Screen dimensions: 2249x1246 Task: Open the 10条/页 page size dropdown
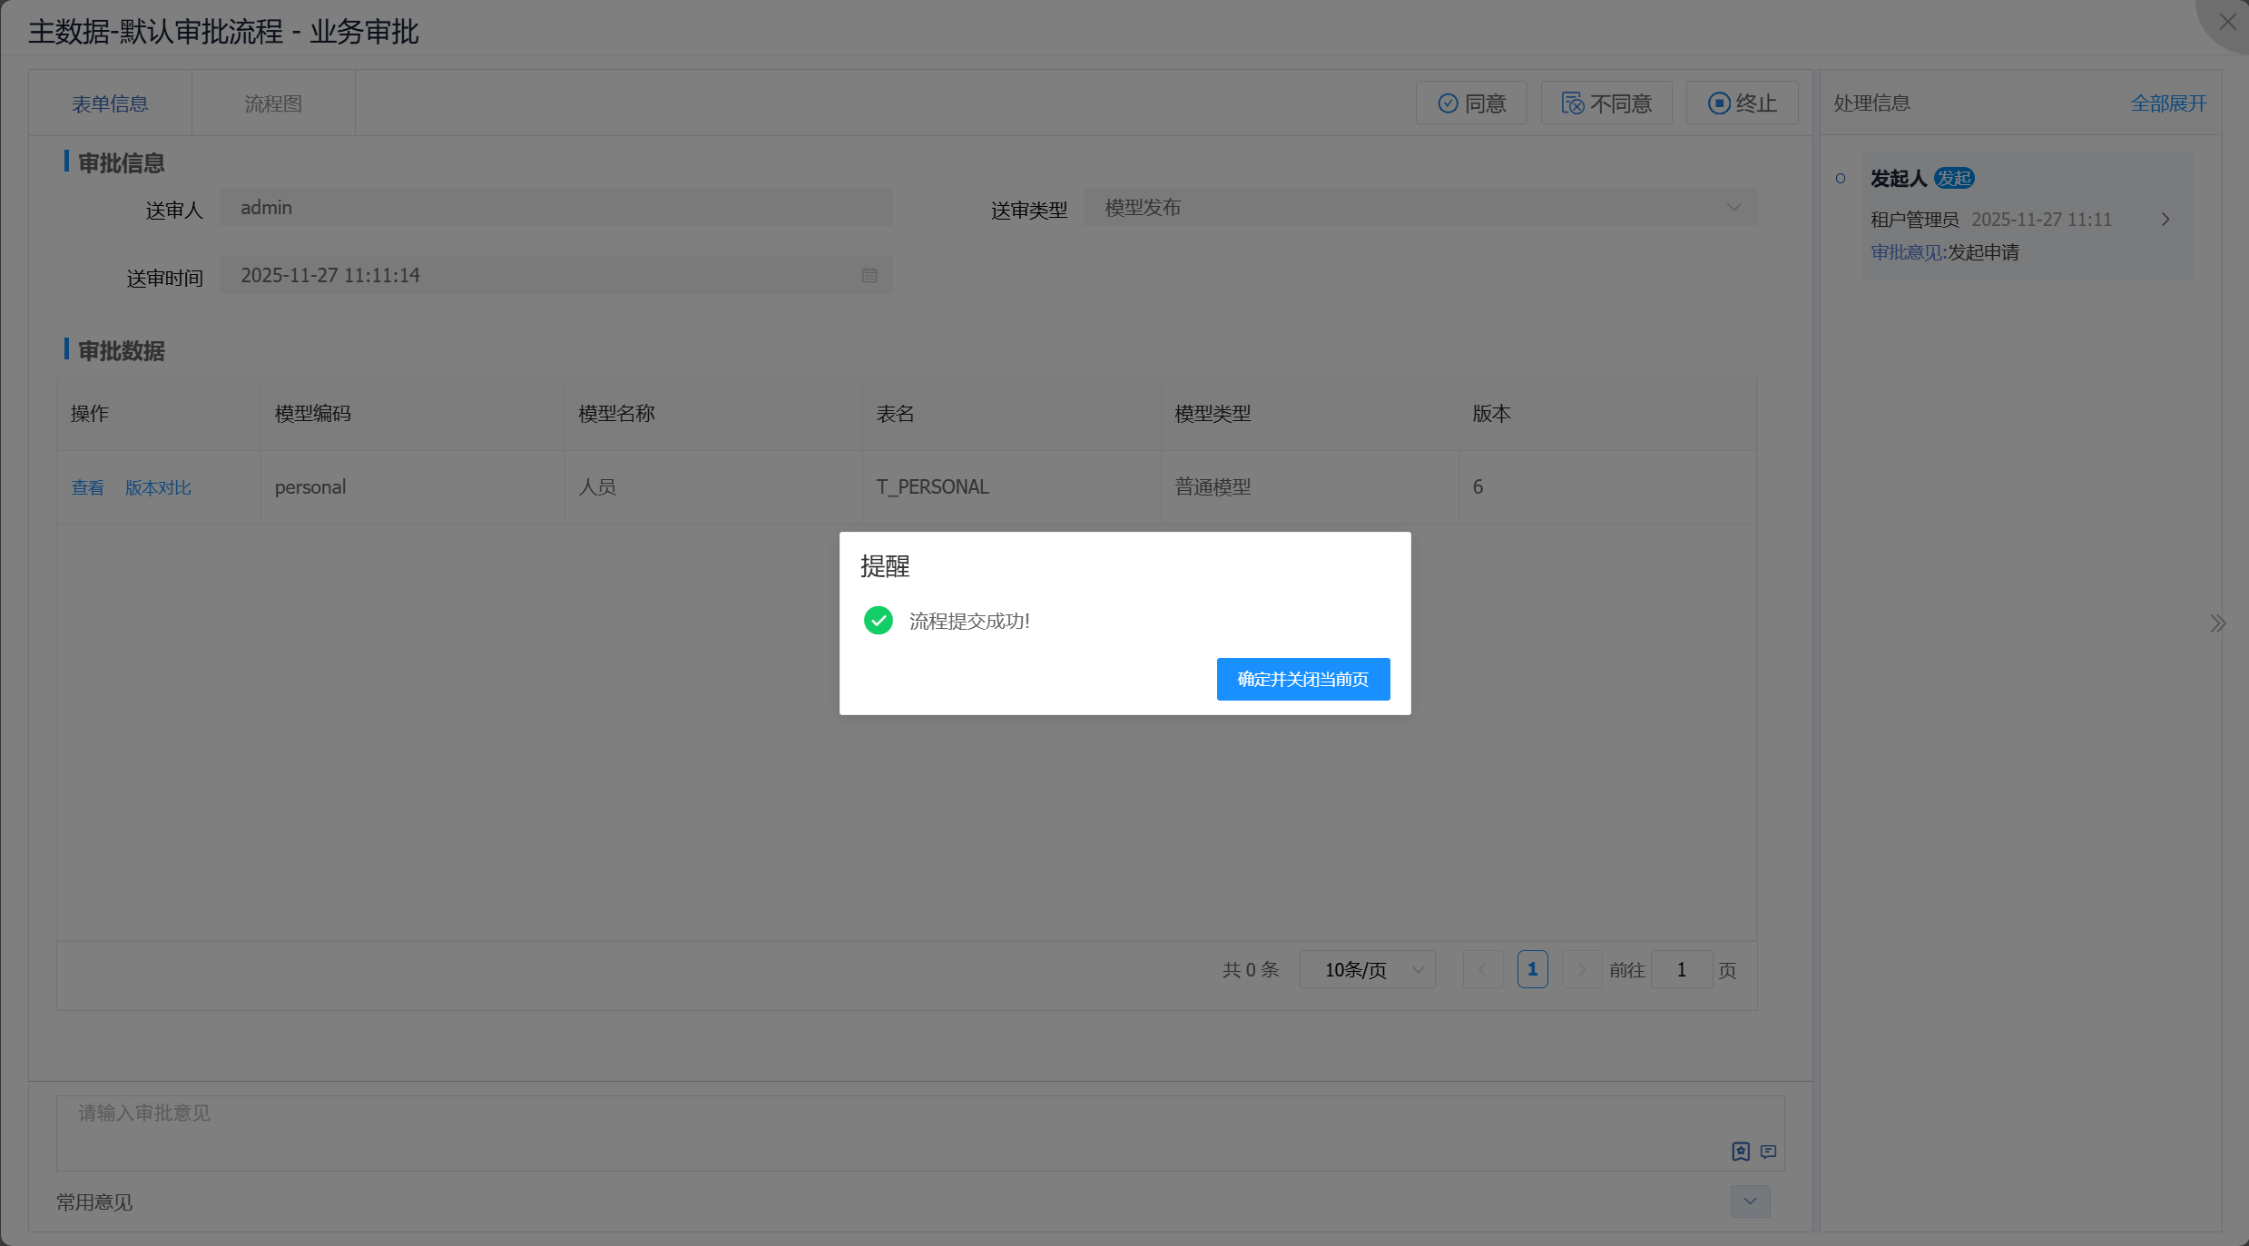pos(1367,969)
